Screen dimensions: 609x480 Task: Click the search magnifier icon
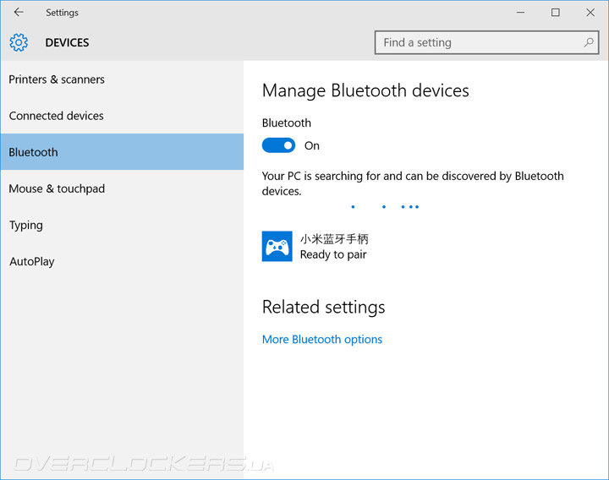[589, 42]
